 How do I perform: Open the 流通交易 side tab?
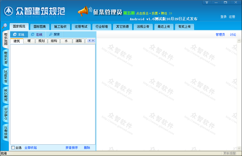tap(6, 95)
